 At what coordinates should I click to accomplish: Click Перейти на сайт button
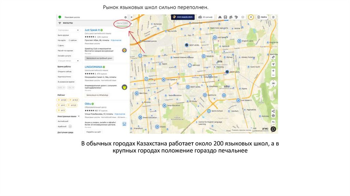pos(94,132)
